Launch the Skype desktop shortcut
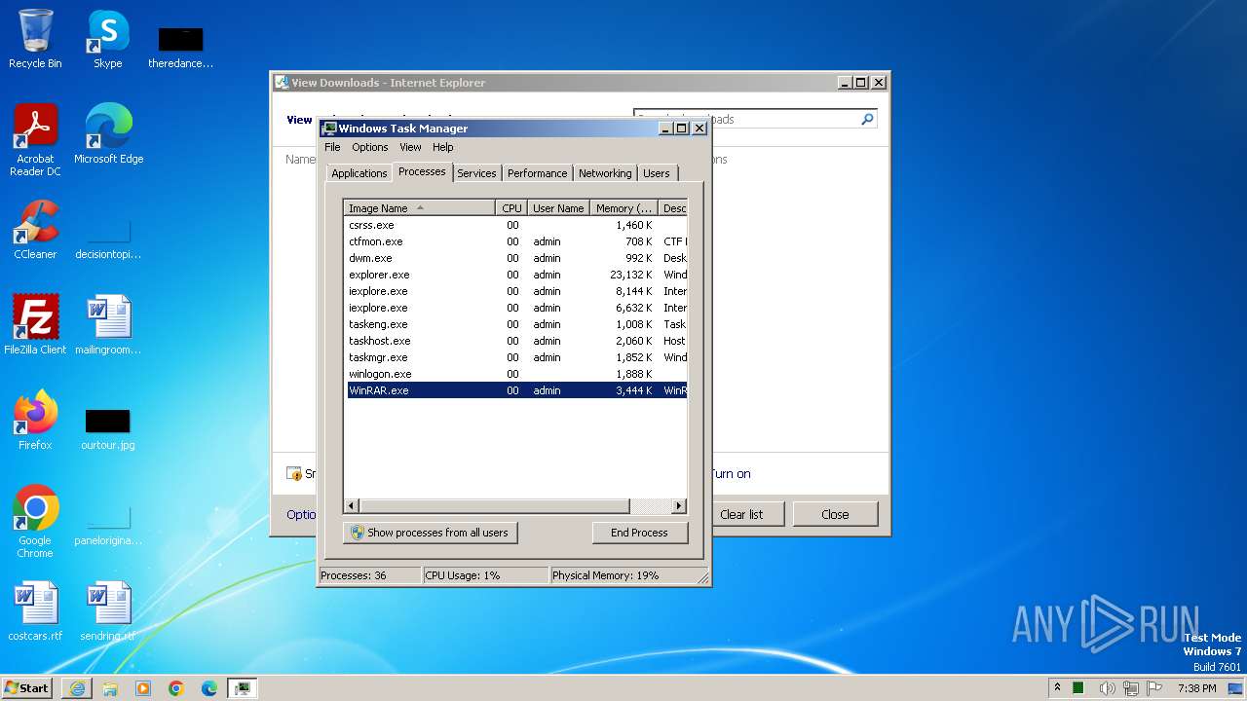The height and width of the screenshot is (701, 1247). (108, 39)
